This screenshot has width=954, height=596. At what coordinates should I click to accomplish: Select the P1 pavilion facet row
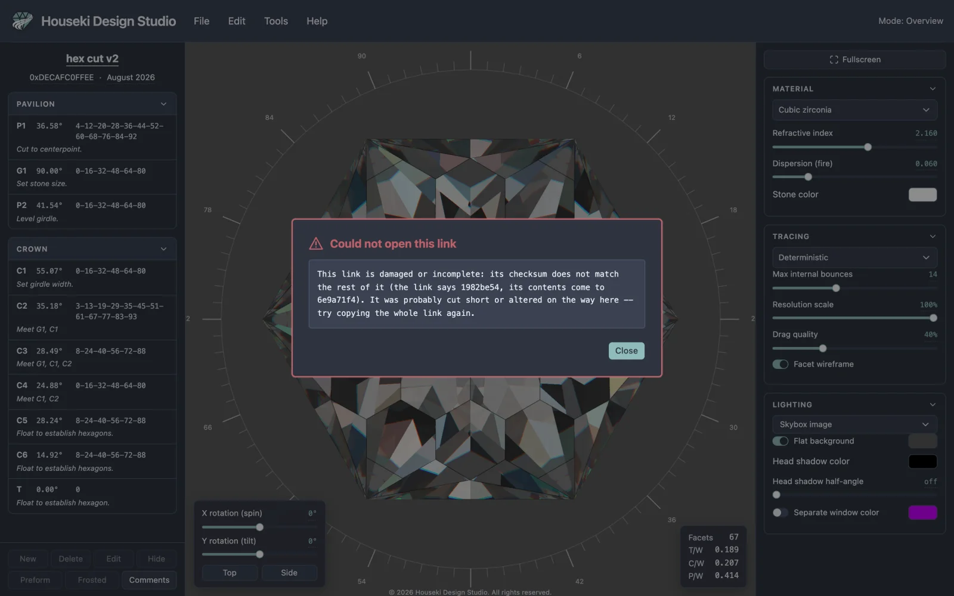[92, 137]
